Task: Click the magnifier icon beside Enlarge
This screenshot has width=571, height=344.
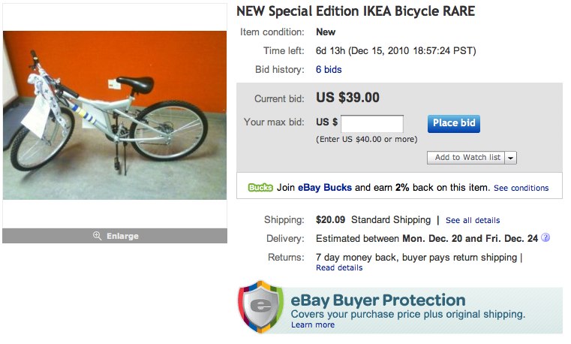Action: [97, 236]
